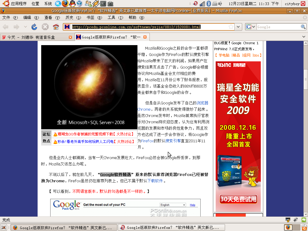Open the 文件 (F) menu
The height and width of the screenshot is (231, 308).
[10, 17]
